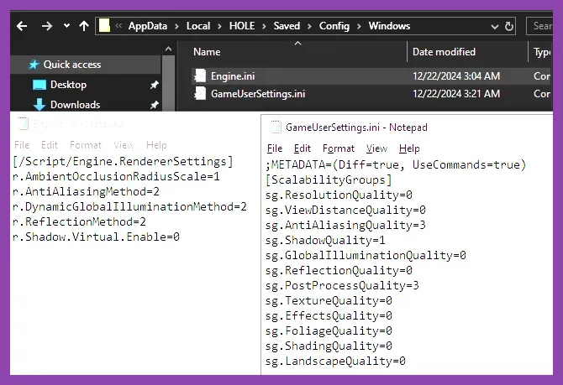Click the navigation pane scroll-up arrow
The width and height of the screenshot is (563, 385).
(x=168, y=49)
